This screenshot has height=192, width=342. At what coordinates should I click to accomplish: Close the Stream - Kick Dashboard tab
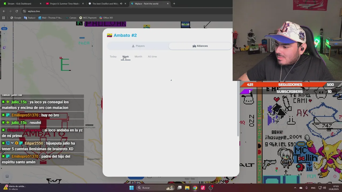[x=41, y=4]
